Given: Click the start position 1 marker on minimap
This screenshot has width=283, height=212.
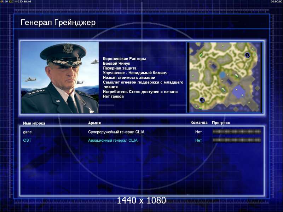Looking at the screenshot, I should point(202,100).
